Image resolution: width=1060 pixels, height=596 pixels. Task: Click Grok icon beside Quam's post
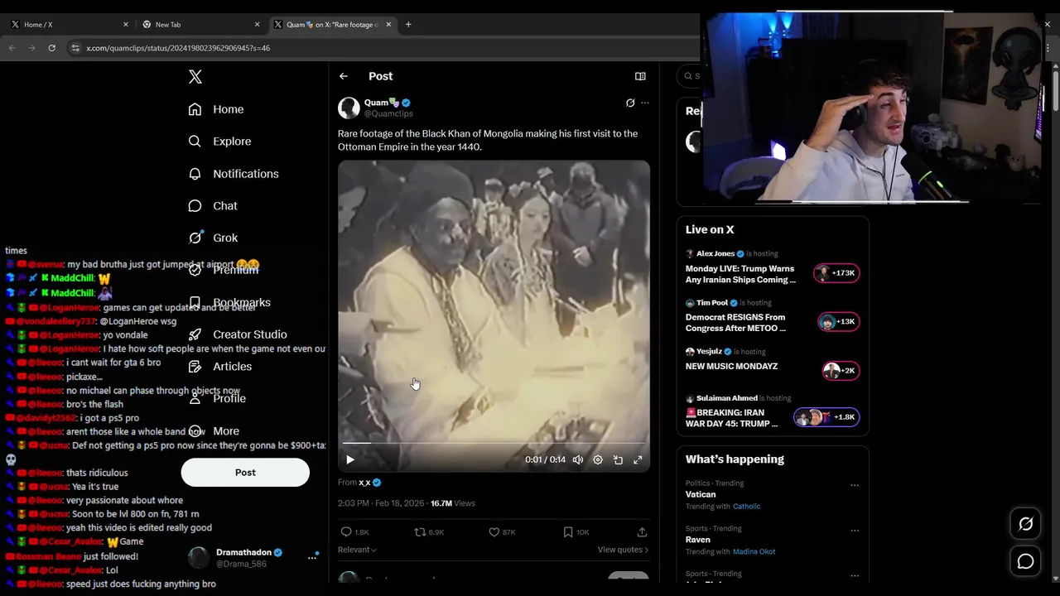coord(630,103)
